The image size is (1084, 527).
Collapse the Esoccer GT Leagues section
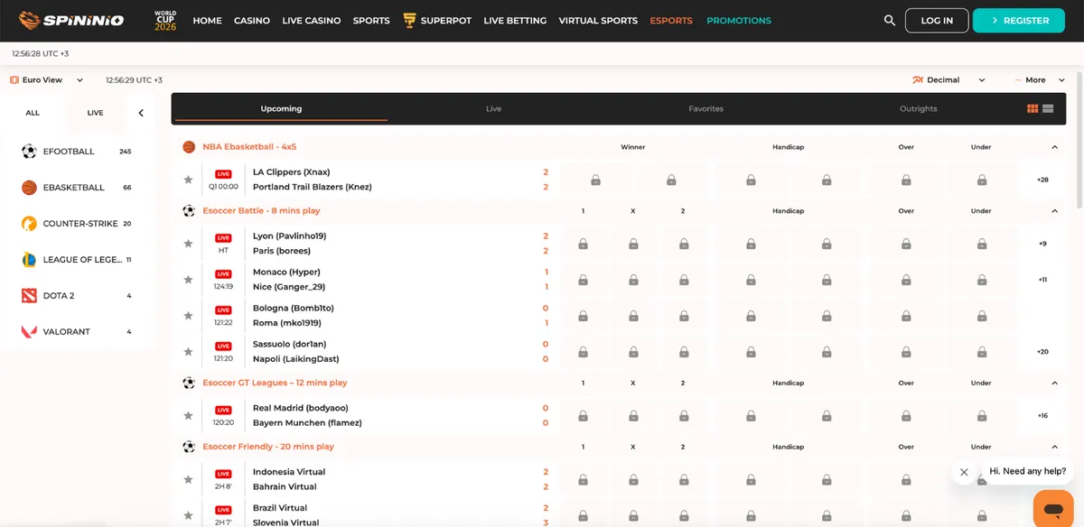click(x=1054, y=384)
